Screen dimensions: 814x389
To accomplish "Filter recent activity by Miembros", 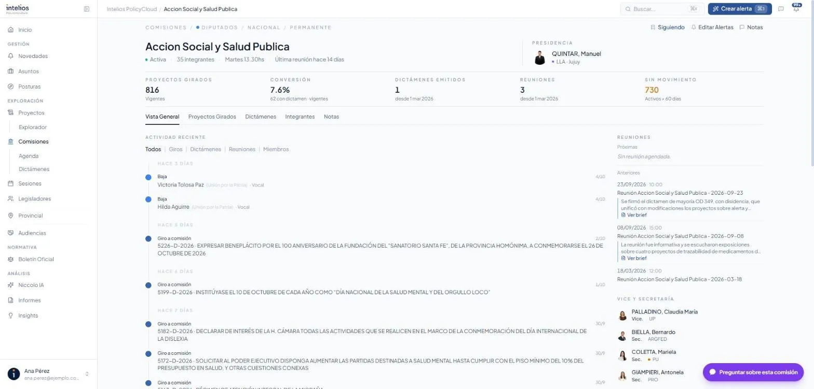I will 276,149.
